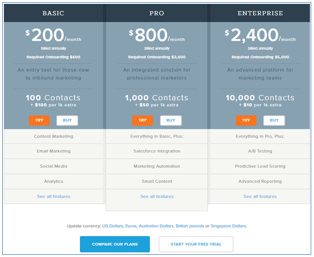Click Social Media feature row

click(53, 166)
